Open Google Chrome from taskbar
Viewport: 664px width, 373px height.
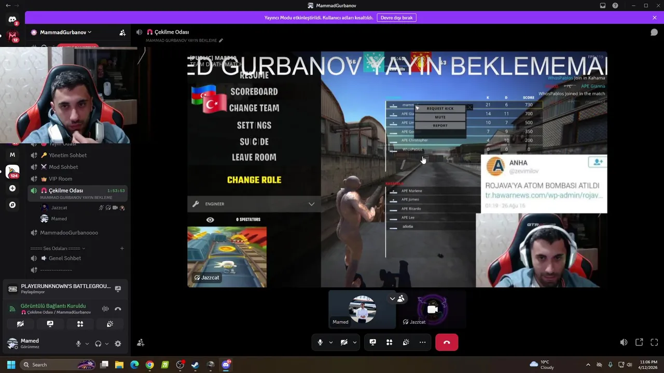pos(149,365)
